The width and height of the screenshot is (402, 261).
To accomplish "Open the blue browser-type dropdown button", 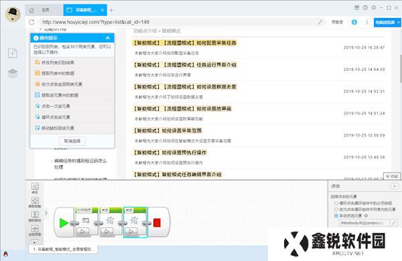I will click(387, 22).
